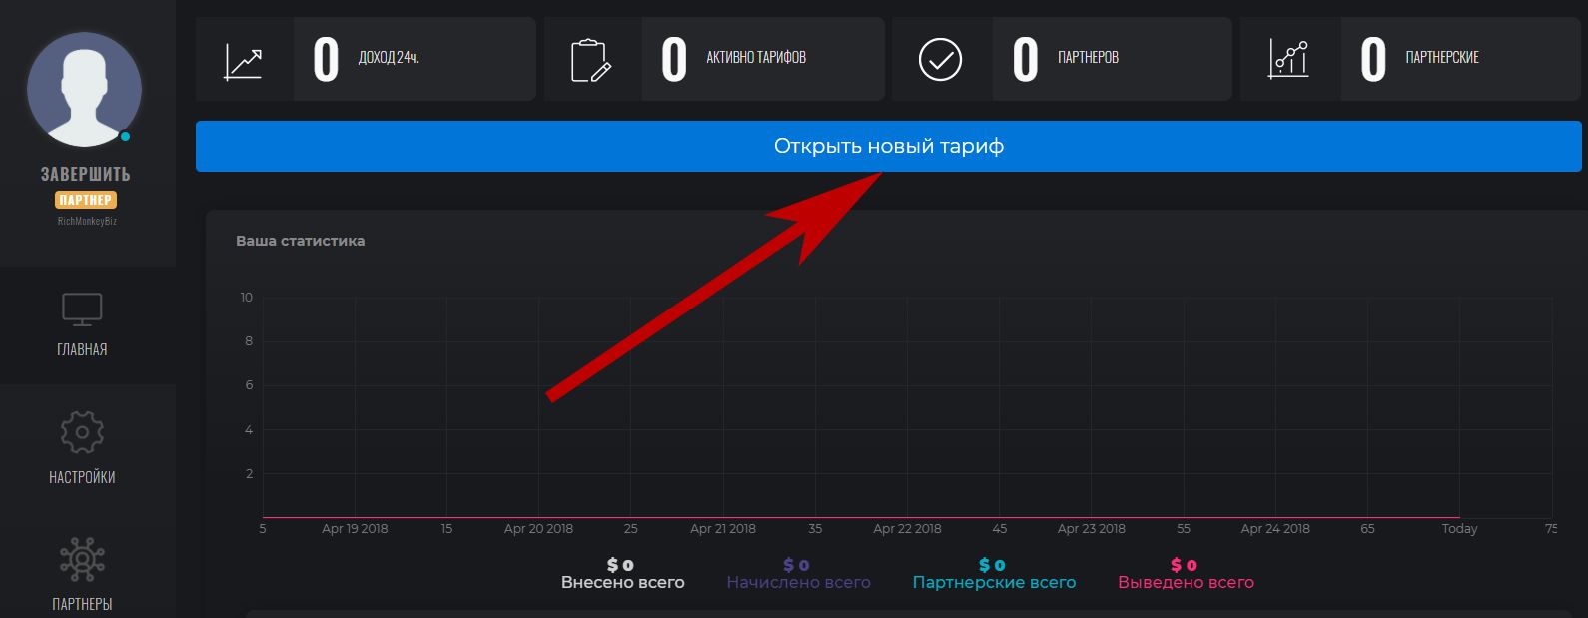Click the clipboard pencil tariffs icon
This screenshot has height=618, width=1588.
pos(591,60)
